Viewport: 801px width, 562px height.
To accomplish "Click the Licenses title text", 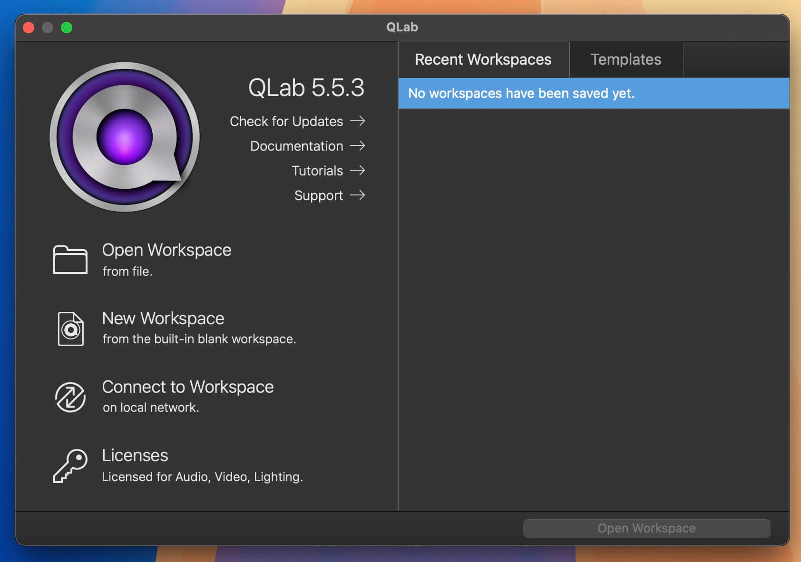I will click(x=135, y=455).
